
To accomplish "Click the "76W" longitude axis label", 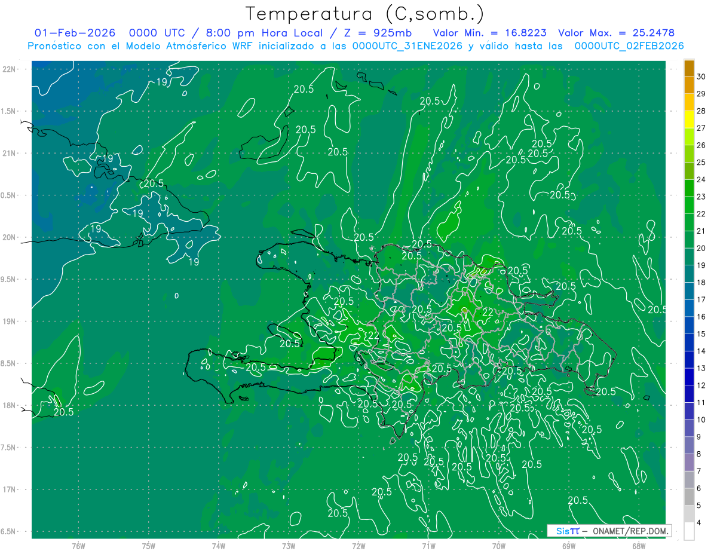I will pyautogui.click(x=78, y=546).
